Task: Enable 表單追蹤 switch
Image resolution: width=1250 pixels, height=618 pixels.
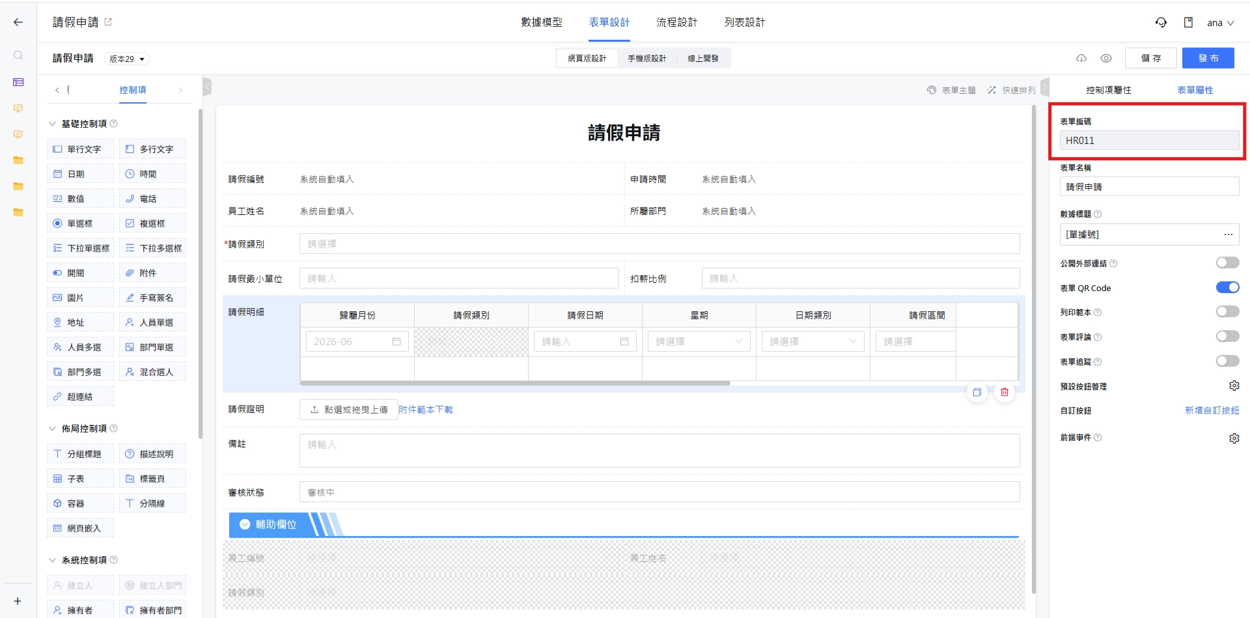Action: [x=1227, y=361]
